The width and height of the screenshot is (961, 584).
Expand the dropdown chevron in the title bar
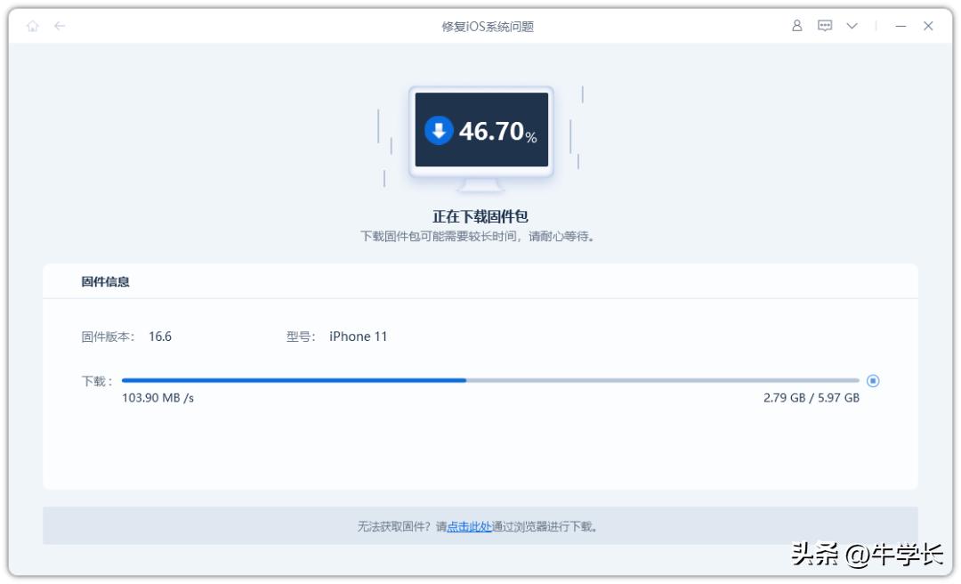(x=852, y=27)
